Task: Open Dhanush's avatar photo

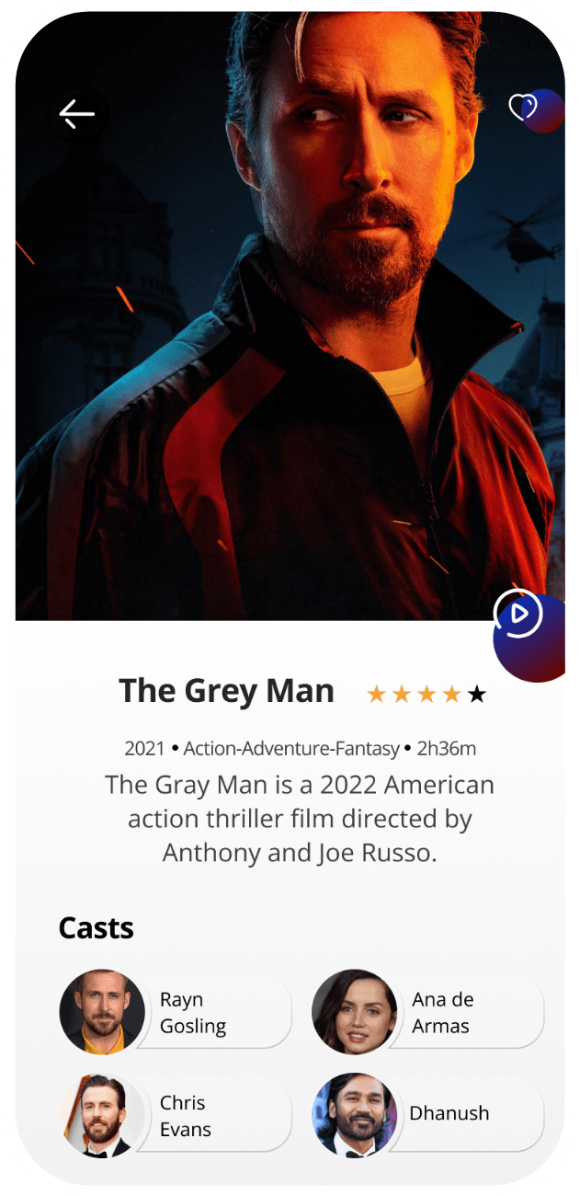Action: point(355,1115)
